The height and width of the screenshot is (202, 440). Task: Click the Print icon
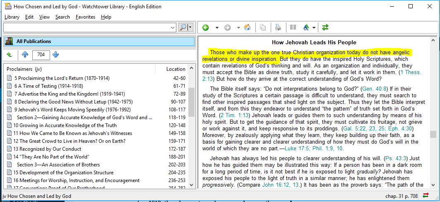point(278,28)
